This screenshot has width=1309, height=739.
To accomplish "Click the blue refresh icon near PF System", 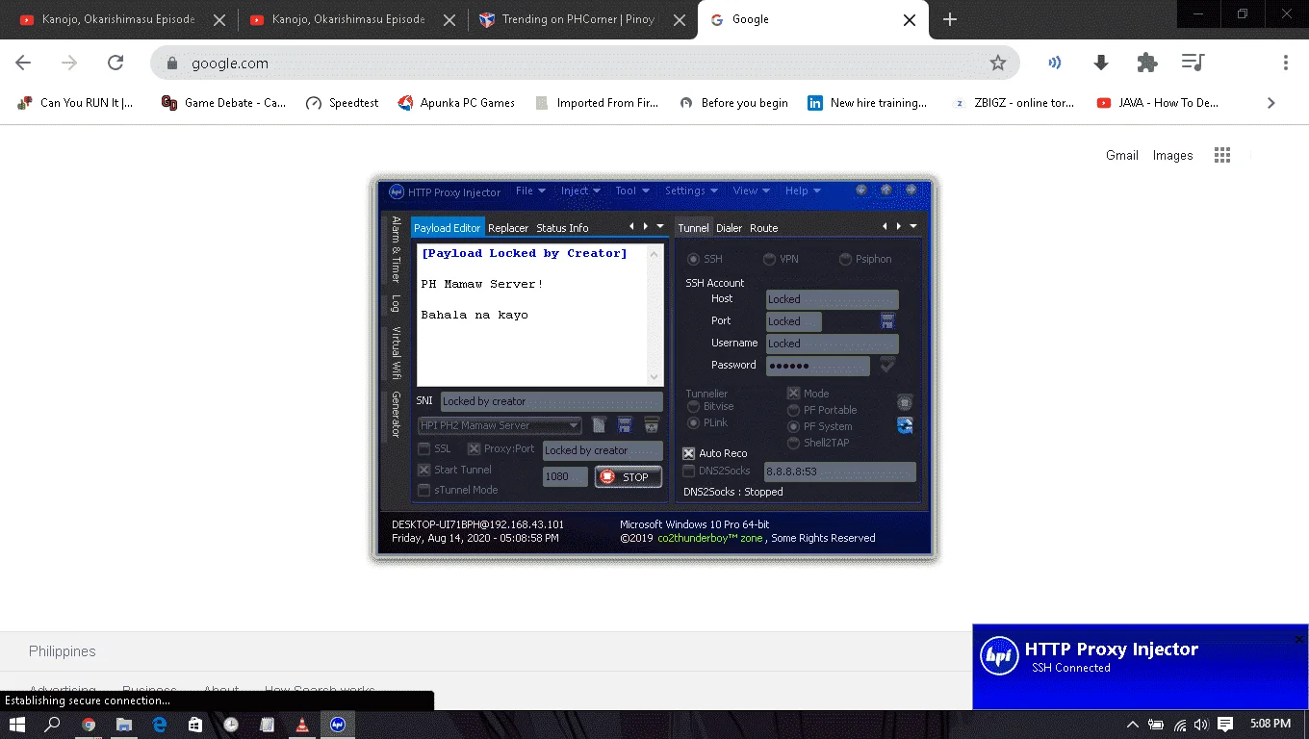I will pos(905,425).
